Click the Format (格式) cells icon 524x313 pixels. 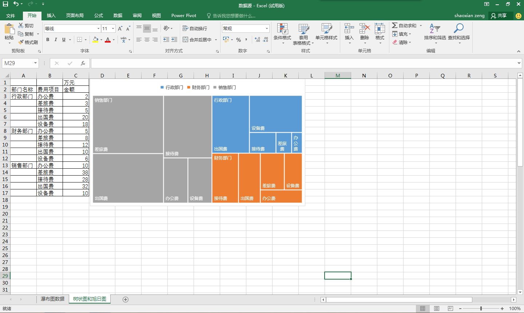coord(380,29)
